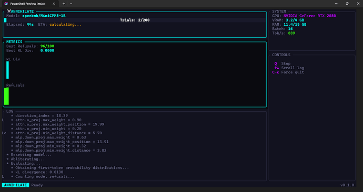Screen dimensions: 363x192
Task: Click the cyan KL Div chart bar
Action: (8, 70)
